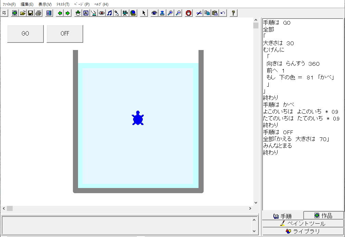The image size is (345, 237).
Task: Switch to the 作品 tab
Action: click(x=324, y=215)
